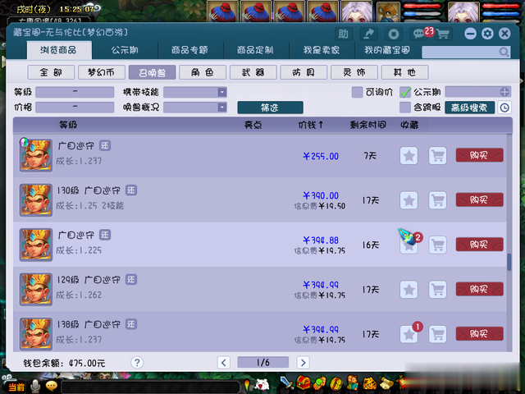The image size is (525, 394).
Task: Open the scroll icon in bottom toolbar
Action: (x=386, y=383)
